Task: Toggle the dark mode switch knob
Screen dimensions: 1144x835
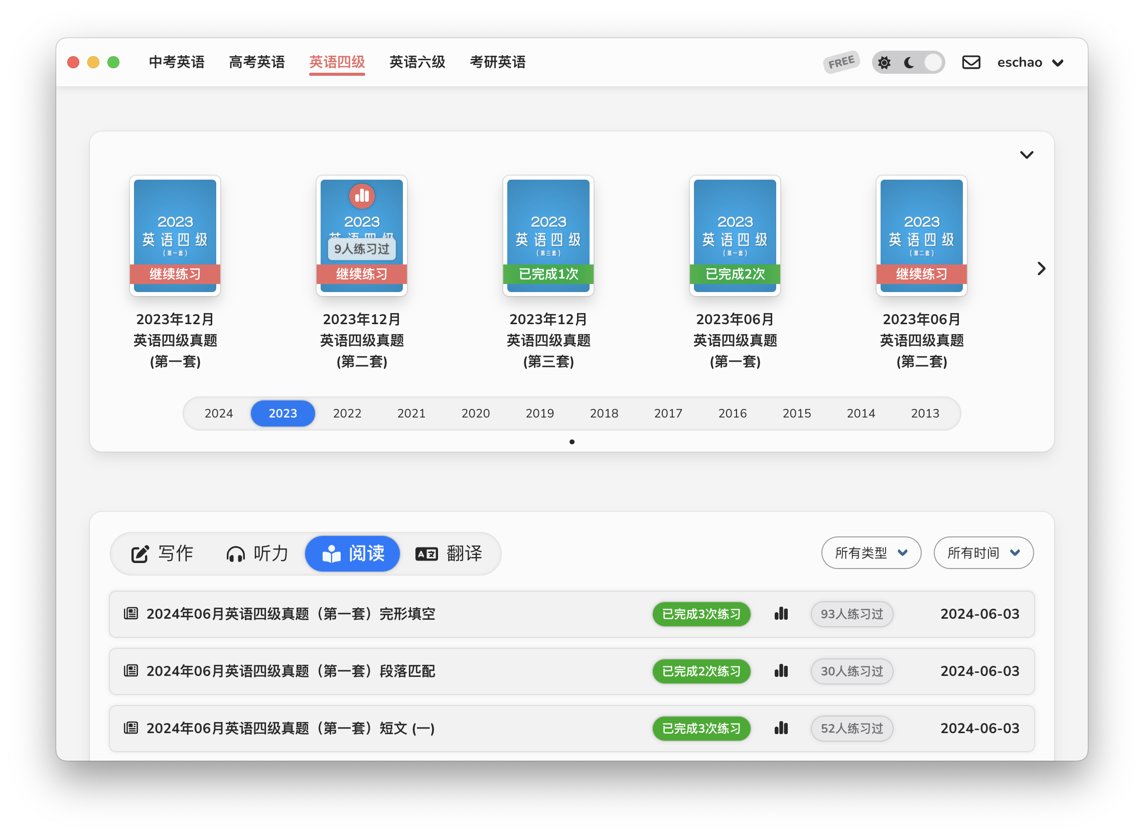Action: (932, 62)
